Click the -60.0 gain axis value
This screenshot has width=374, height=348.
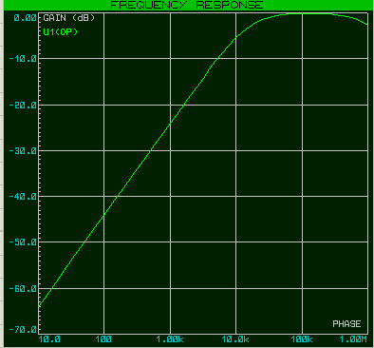(23, 289)
